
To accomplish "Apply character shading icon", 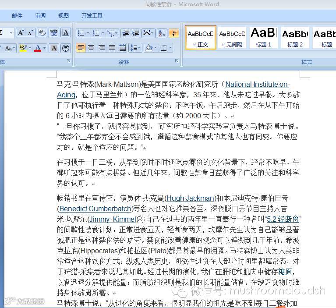I will pos(54,48).
